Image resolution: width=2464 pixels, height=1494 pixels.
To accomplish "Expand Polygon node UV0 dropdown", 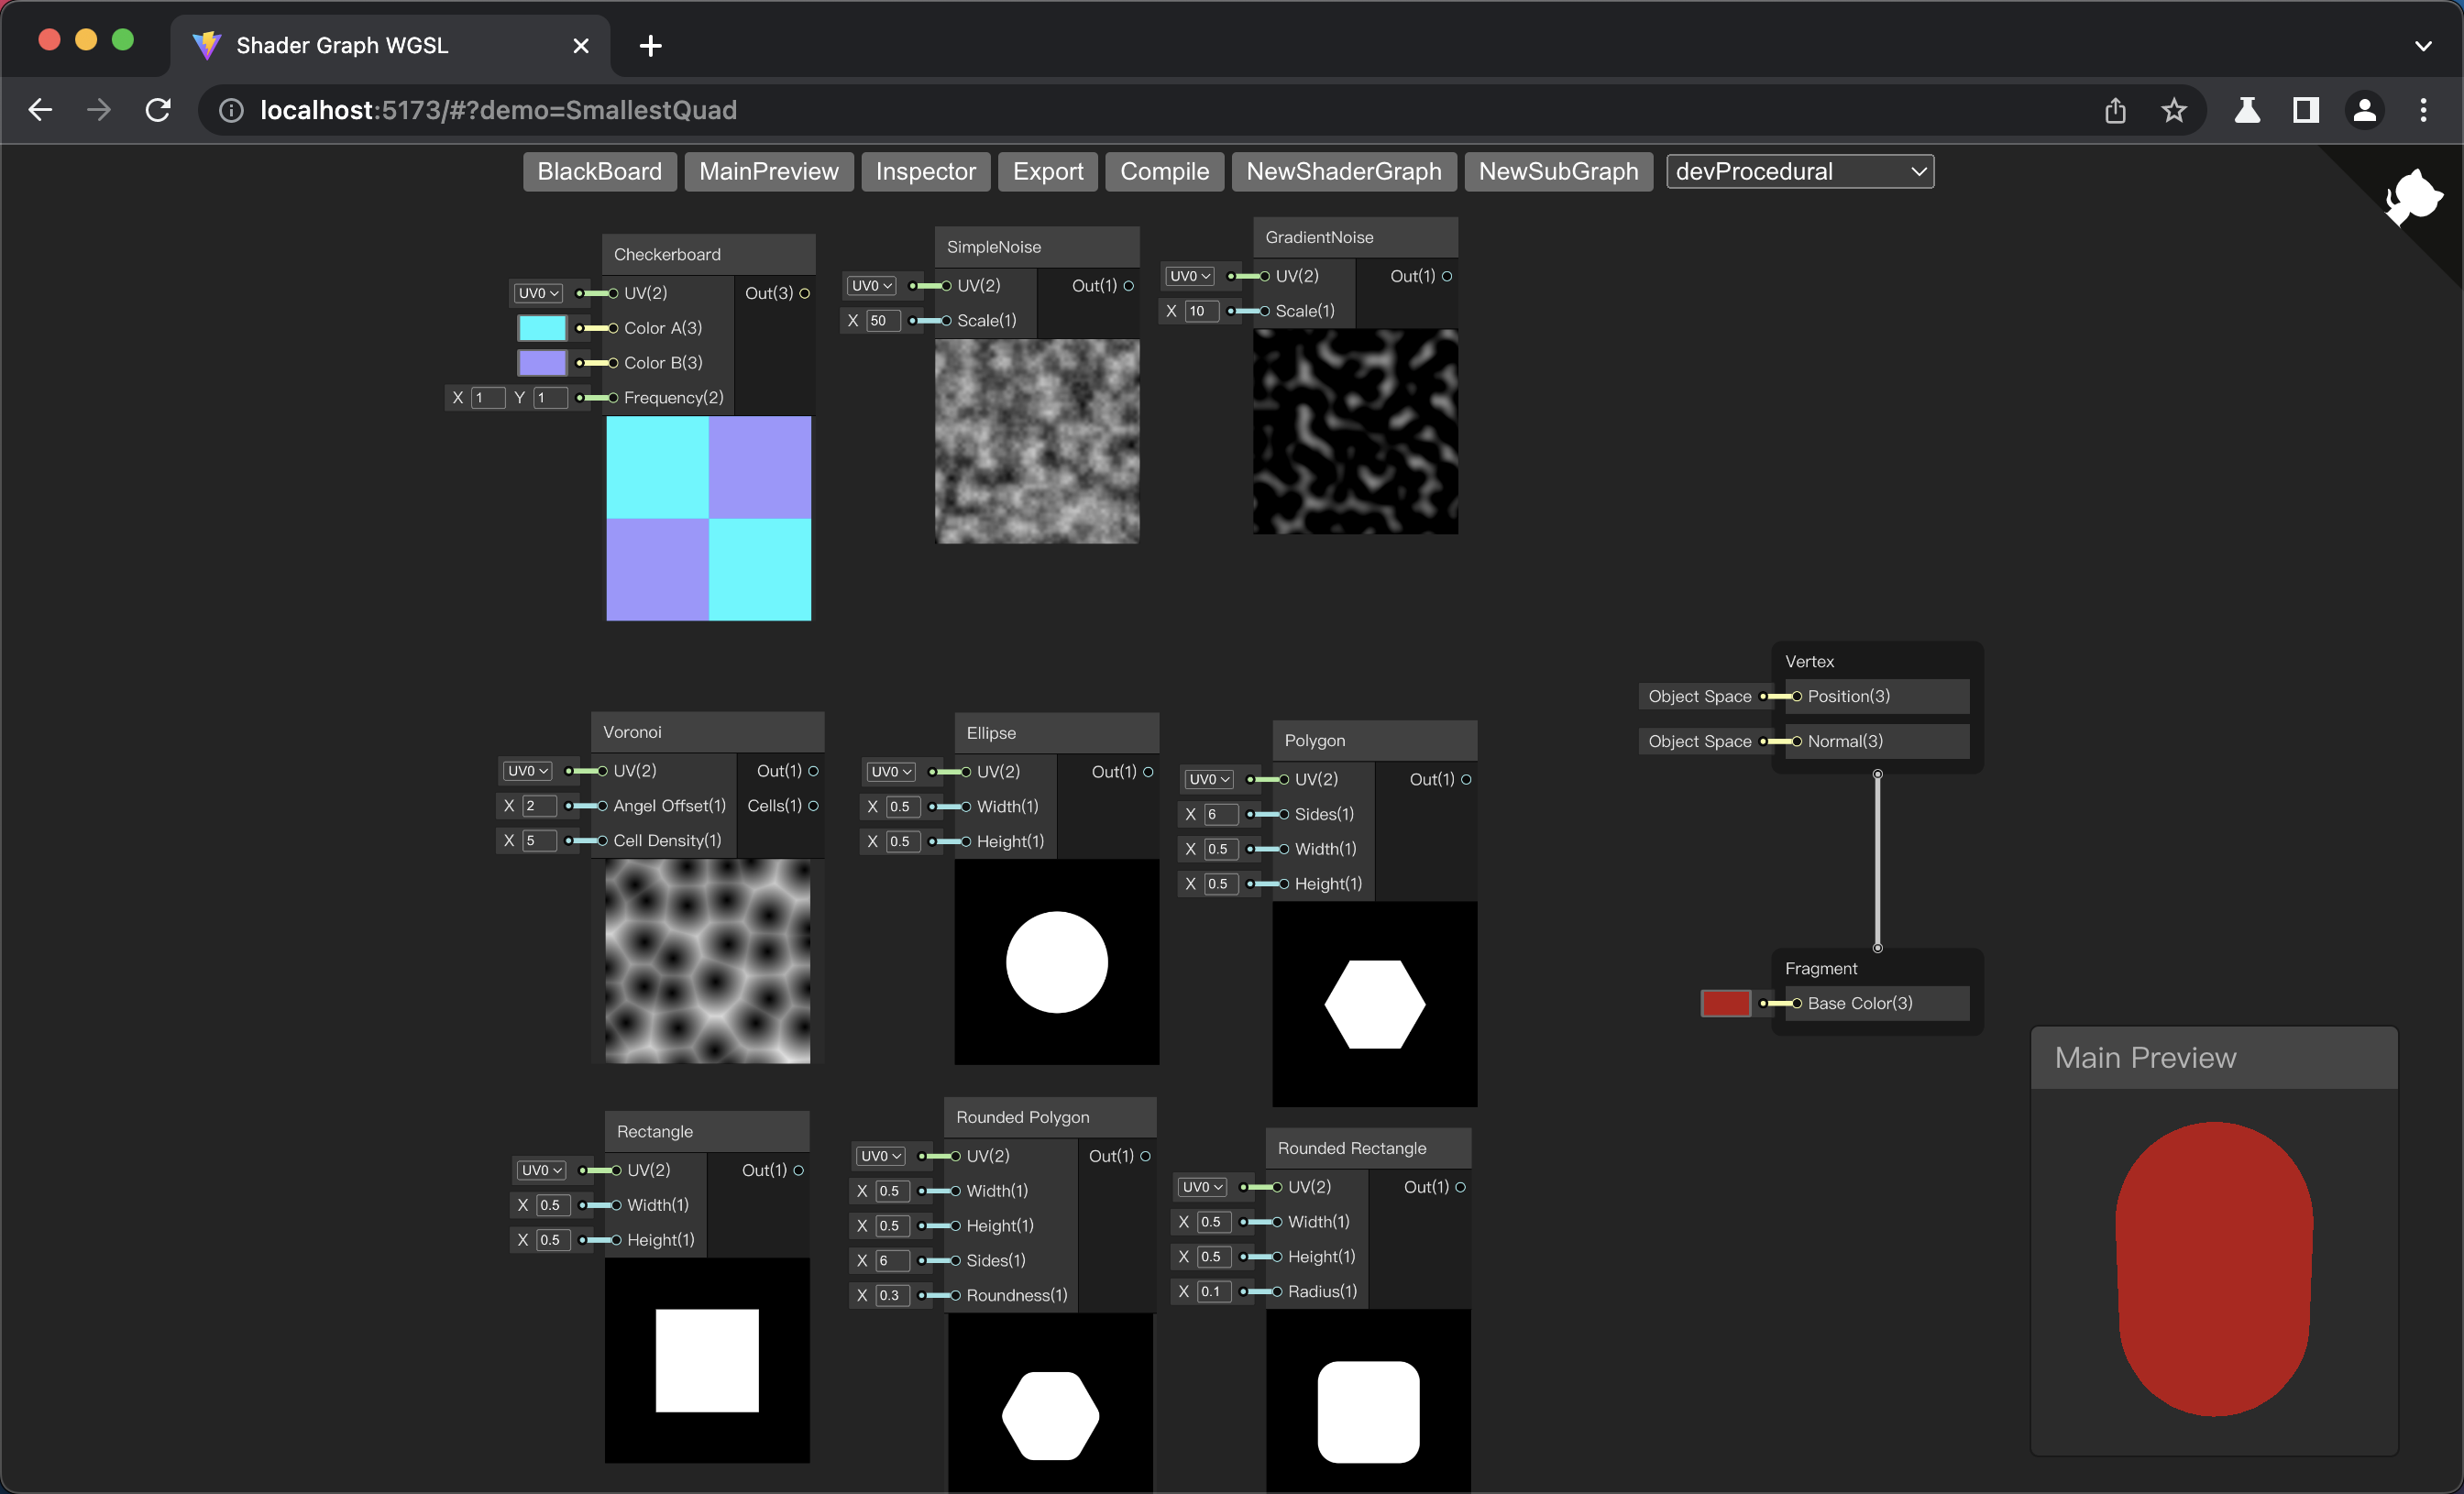I will click(1208, 779).
